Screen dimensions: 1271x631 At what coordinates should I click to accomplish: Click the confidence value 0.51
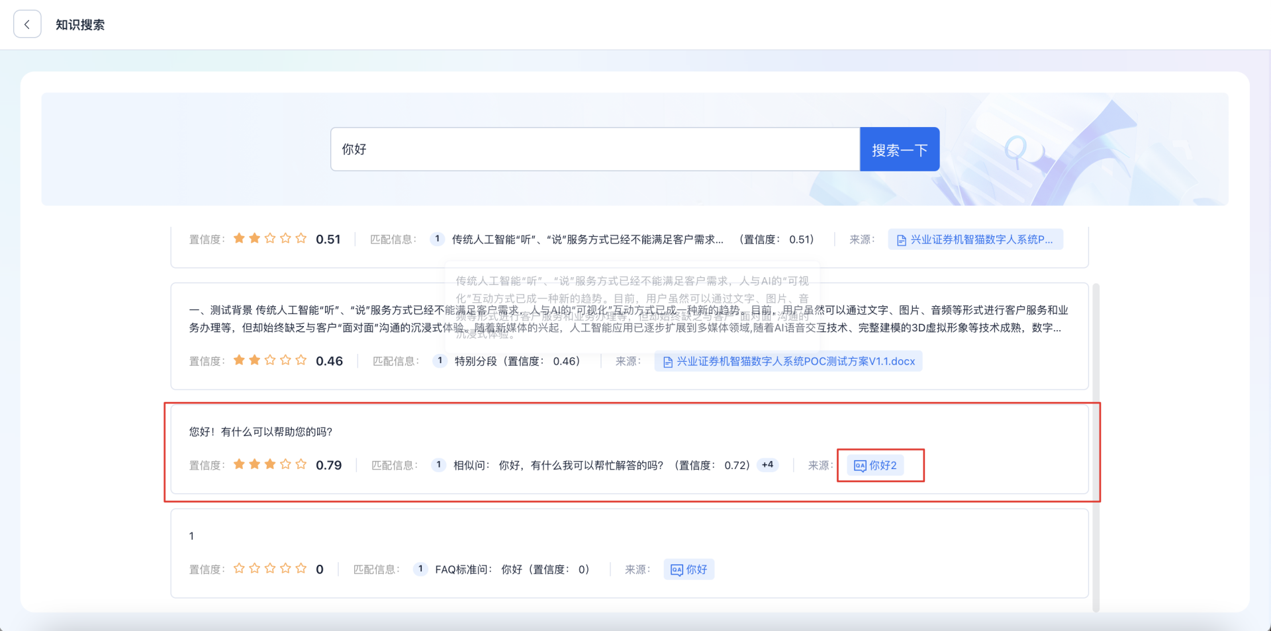pyautogui.click(x=328, y=239)
